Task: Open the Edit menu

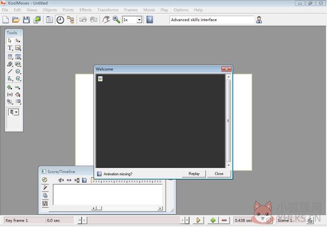Action: point(17,10)
